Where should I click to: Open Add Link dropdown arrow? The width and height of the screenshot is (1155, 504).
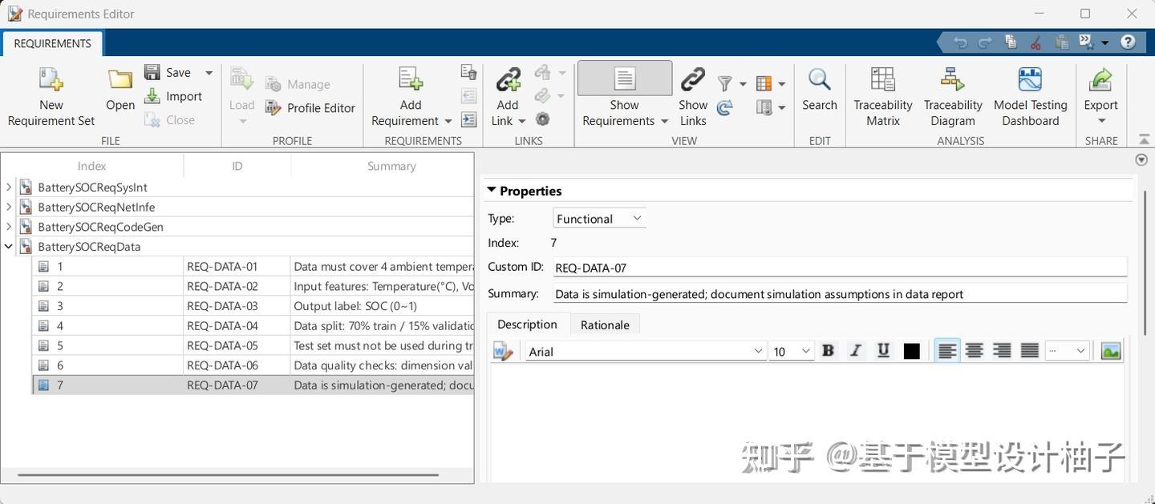[521, 121]
